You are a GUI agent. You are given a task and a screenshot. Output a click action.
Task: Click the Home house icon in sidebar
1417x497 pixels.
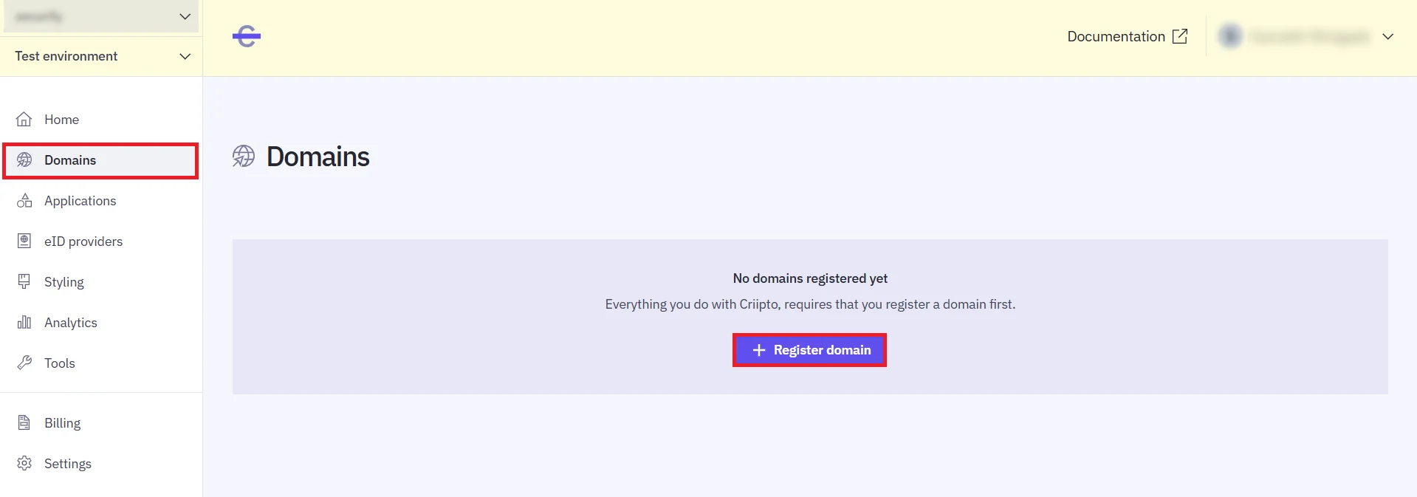click(24, 119)
